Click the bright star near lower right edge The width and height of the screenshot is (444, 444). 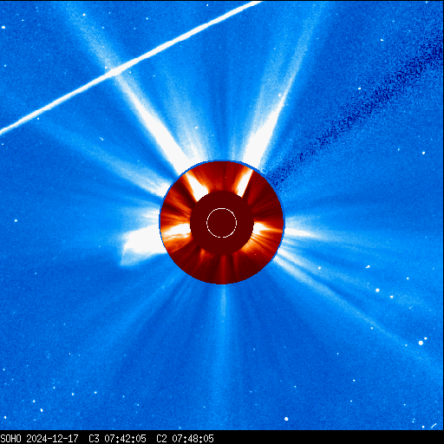[x=421, y=343]
